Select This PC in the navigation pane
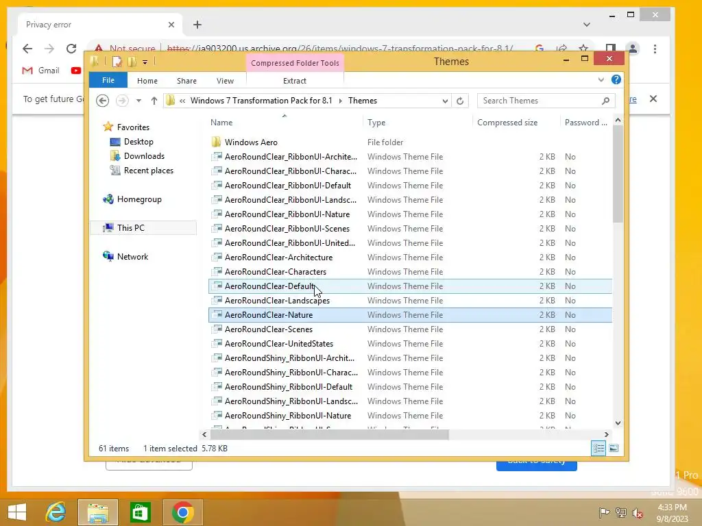 143,227
